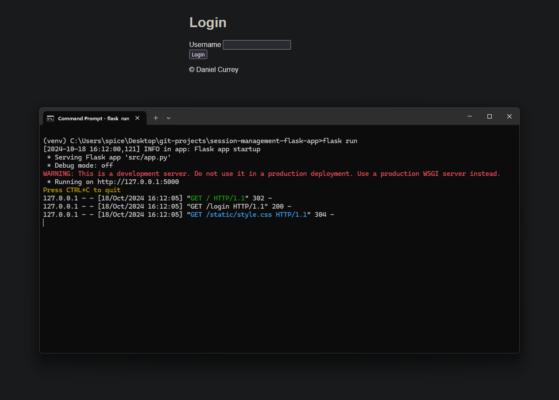Click the 'Flask app startup' log line
Image resolution: width=559 pixels, height=400 pixels.
tap(152, 149)
